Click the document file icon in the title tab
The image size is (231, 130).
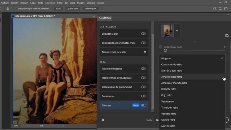(13, 16)
